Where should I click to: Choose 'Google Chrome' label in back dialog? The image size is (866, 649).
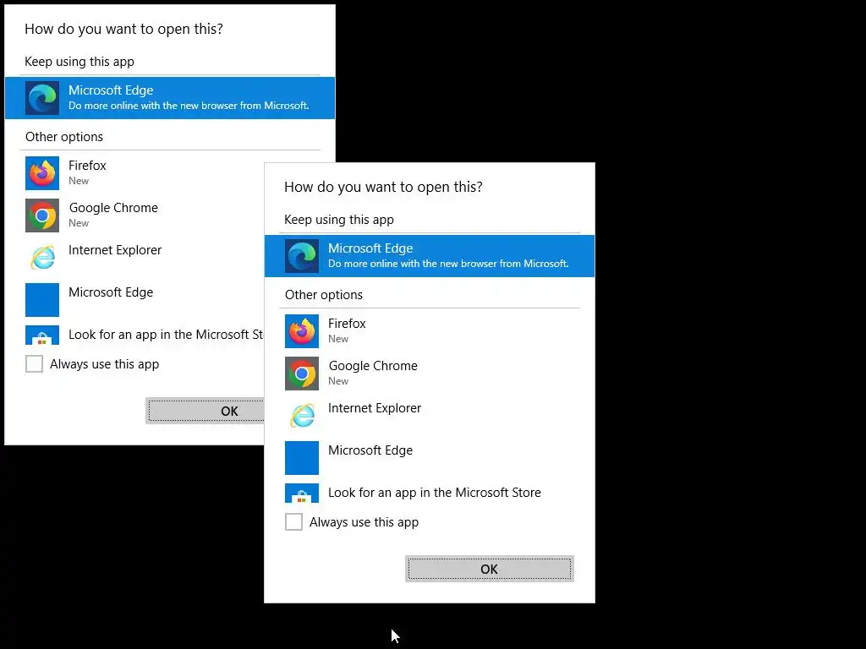(x=113, y=208)
